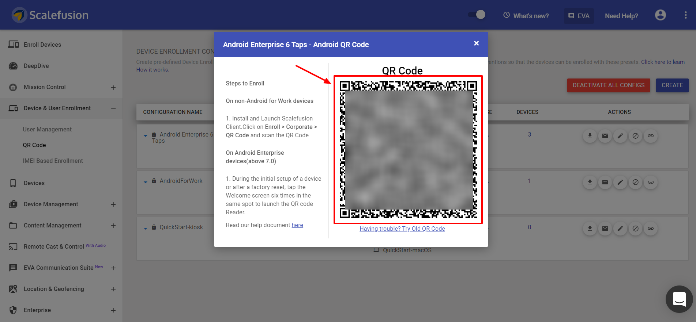696x322 pixels.
Task: Click the Remote Cast icon
Action: point(13,247)
